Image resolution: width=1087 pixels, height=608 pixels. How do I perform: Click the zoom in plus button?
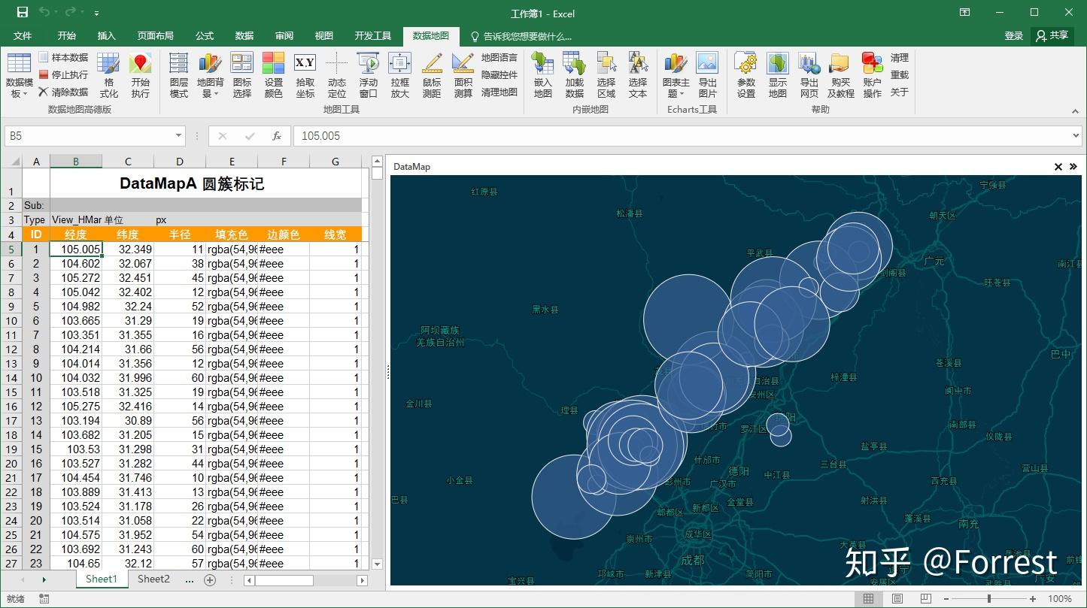[x=1034, y=599]
